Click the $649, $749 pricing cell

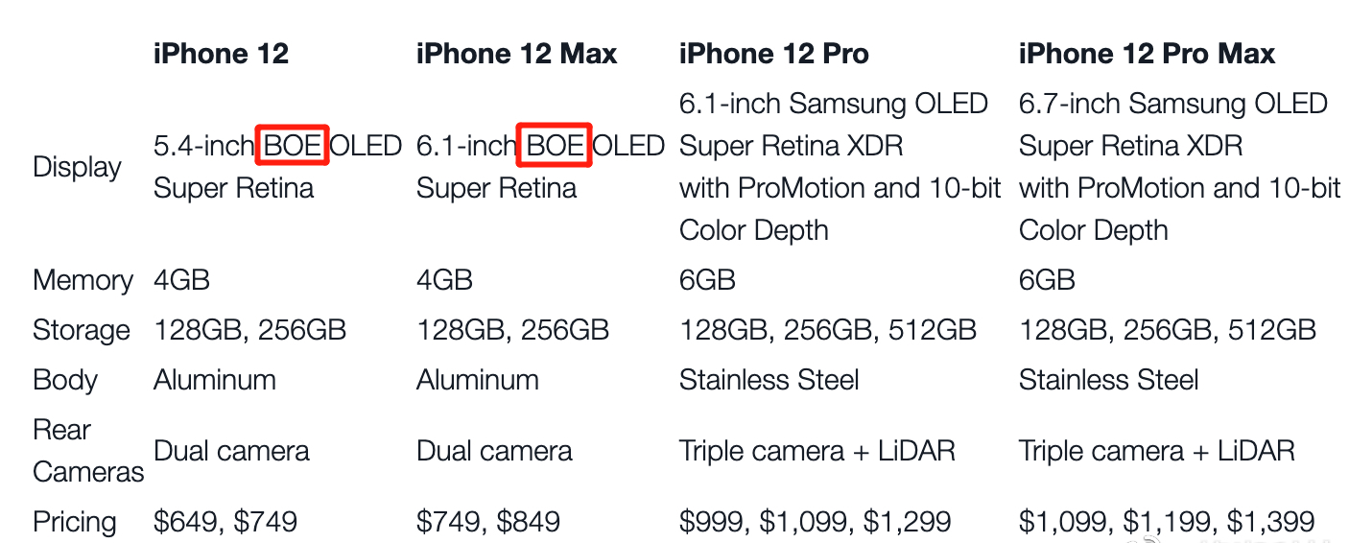(x=225, y=522)
